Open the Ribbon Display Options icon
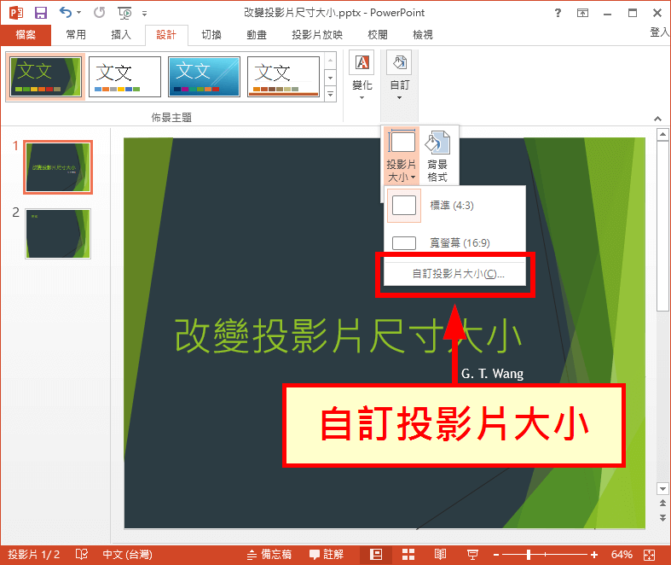This screenshot has height=565, width=671. (x=582, y=13)
